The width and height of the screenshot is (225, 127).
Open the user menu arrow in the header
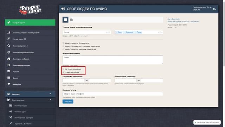pos(216,10)
